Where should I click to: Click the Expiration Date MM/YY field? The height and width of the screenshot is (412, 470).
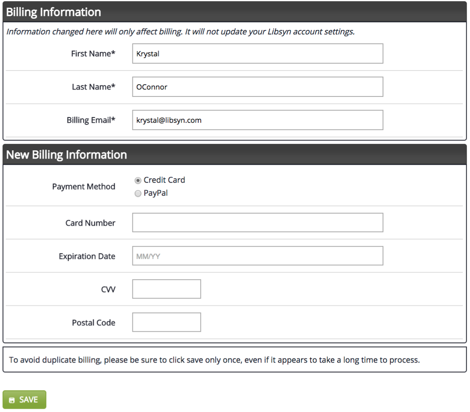point(257,256)
